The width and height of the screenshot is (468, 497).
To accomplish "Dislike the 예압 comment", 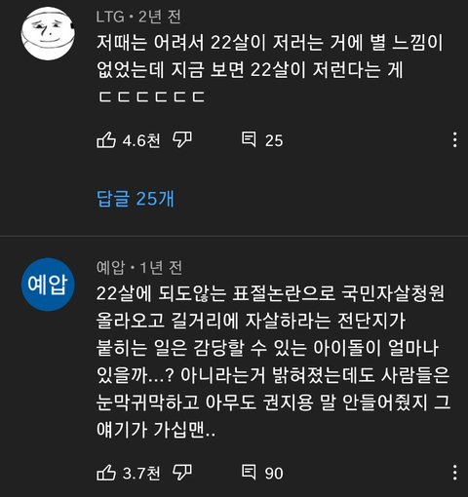I will pyautogui.click(x=182, y=472).
